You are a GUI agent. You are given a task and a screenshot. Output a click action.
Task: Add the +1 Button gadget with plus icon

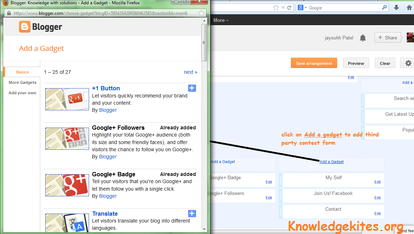pyautogui.click(x=192, y=88)
